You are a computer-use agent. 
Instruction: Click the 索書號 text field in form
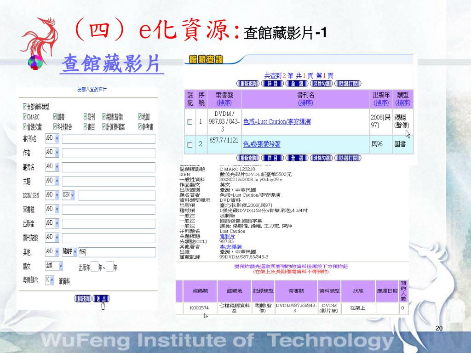click(x=109, y=210)
